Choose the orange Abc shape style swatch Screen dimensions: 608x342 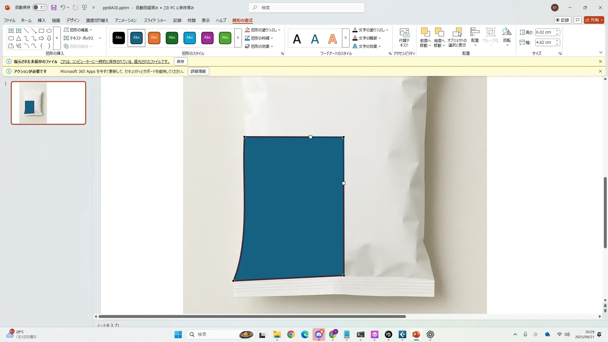[x=154, y=38]
